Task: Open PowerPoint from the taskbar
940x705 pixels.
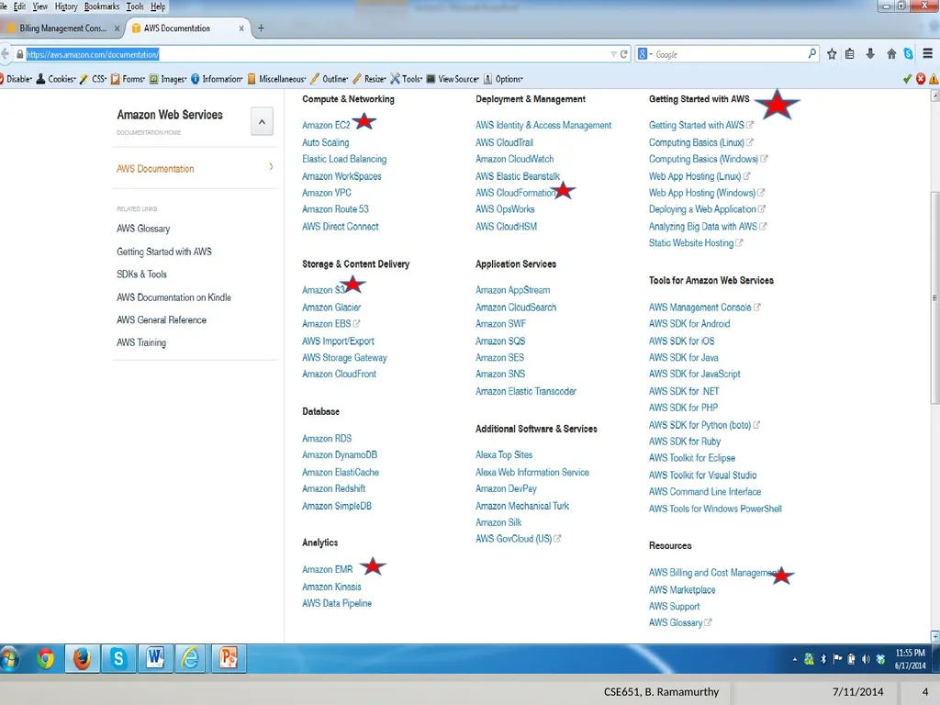Action: (229, 659)
